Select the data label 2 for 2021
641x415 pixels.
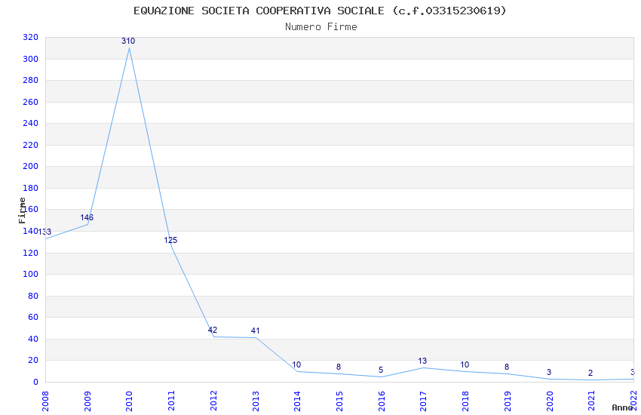pyautogui.click(x=590, y=373)
